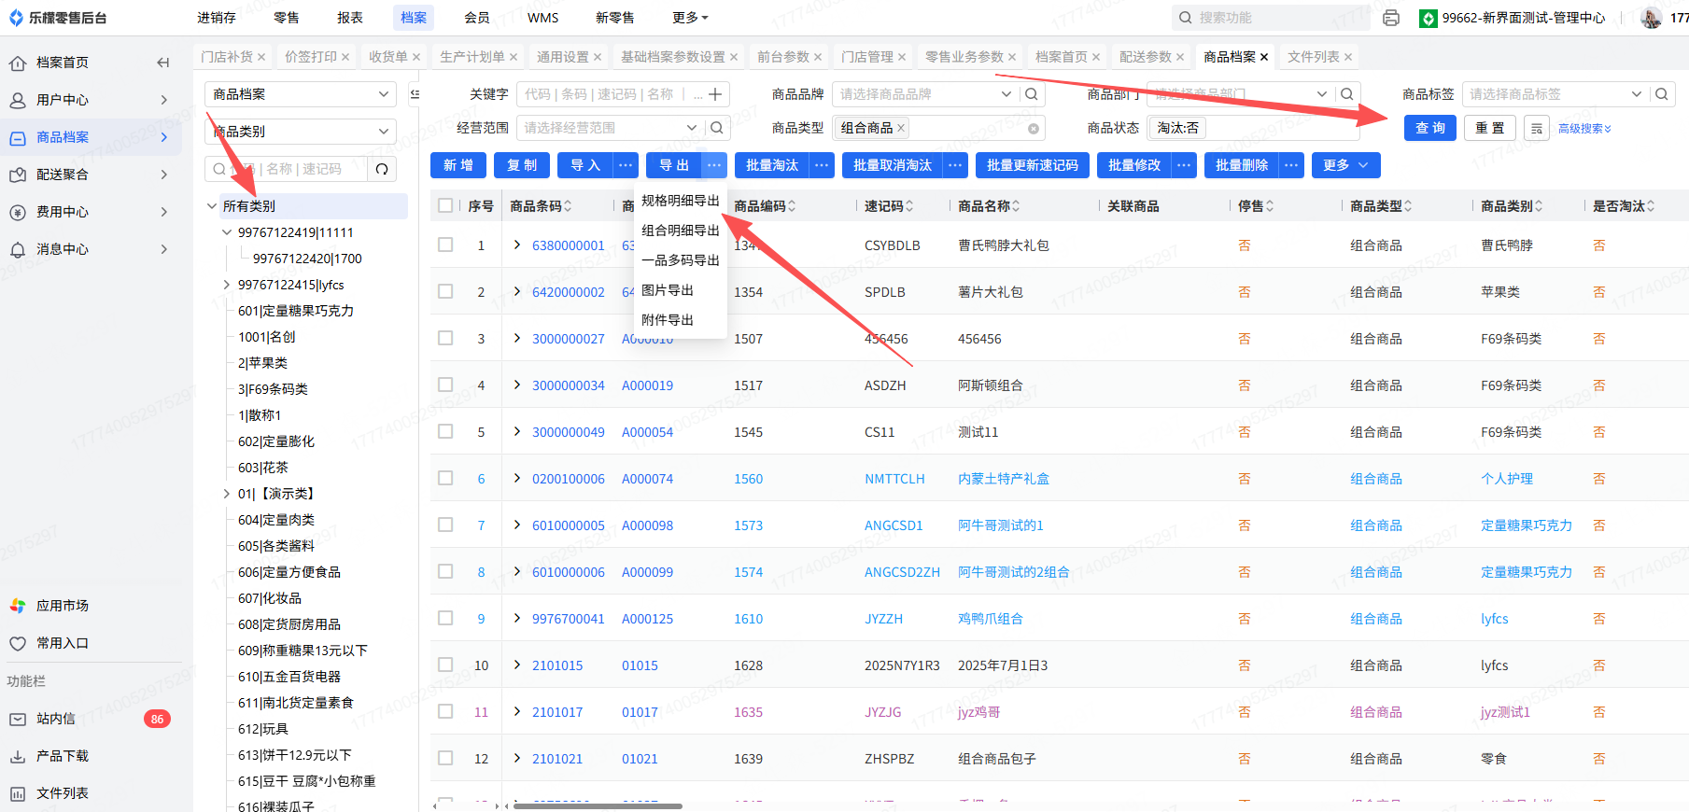1689x812 pixels.
Task: Open the filter settings icon next to 重置
Action: (1537, 129)
